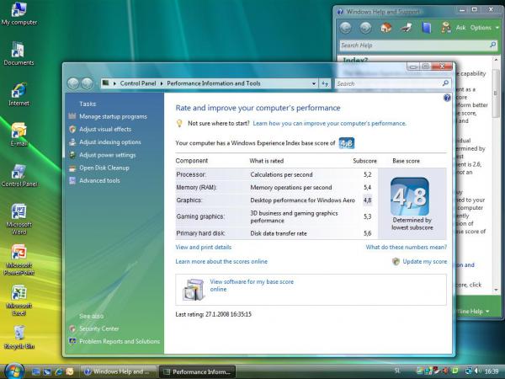Click the Windows Start orb

[14, 371]
